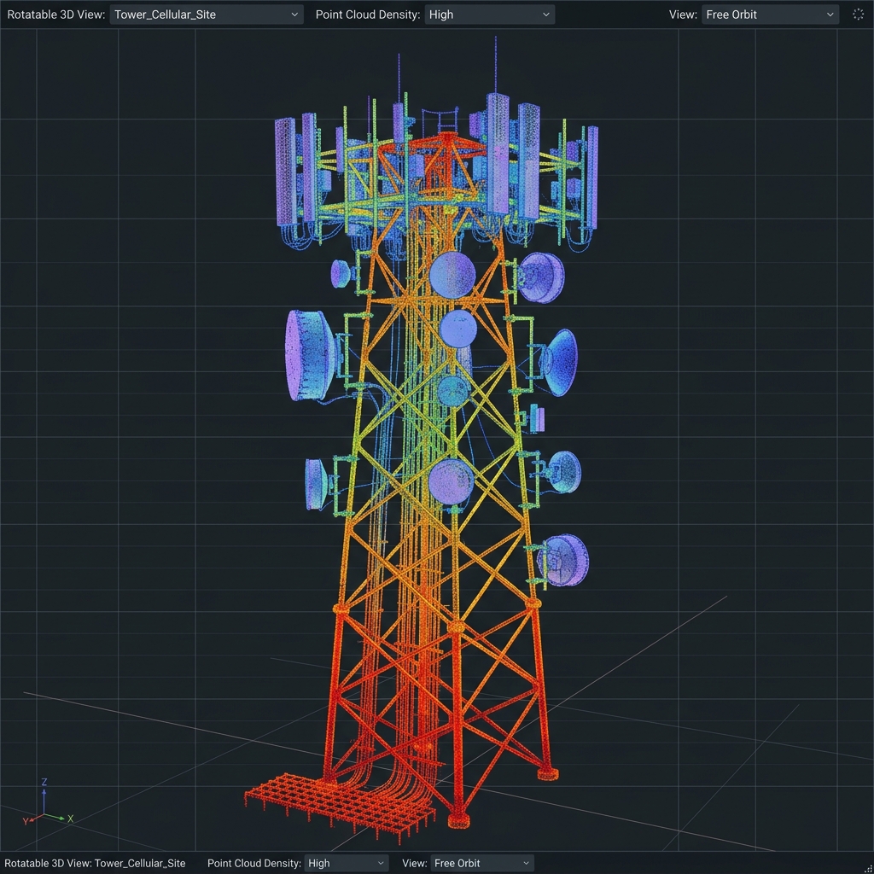Open the bottom bar Point Cloud Density dropdown
Screen dimensions: 874x874
[347, 863]
